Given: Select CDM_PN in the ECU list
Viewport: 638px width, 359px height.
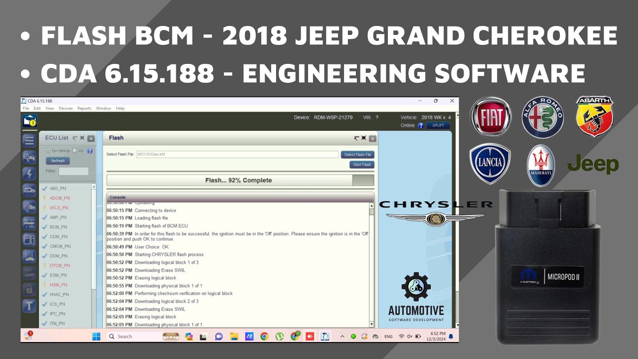Looking at the screenshot, I should pyautogui.click(x=58, y=237).
